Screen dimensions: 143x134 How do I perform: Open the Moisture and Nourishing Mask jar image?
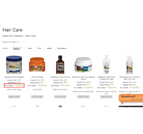tap(83, 65)
